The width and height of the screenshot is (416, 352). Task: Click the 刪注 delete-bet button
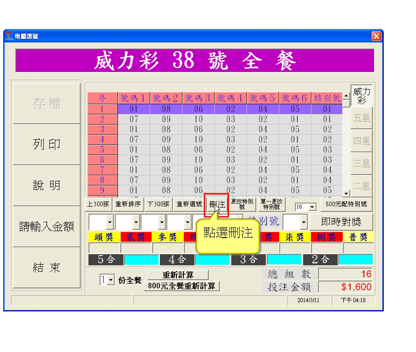(217, 204)
